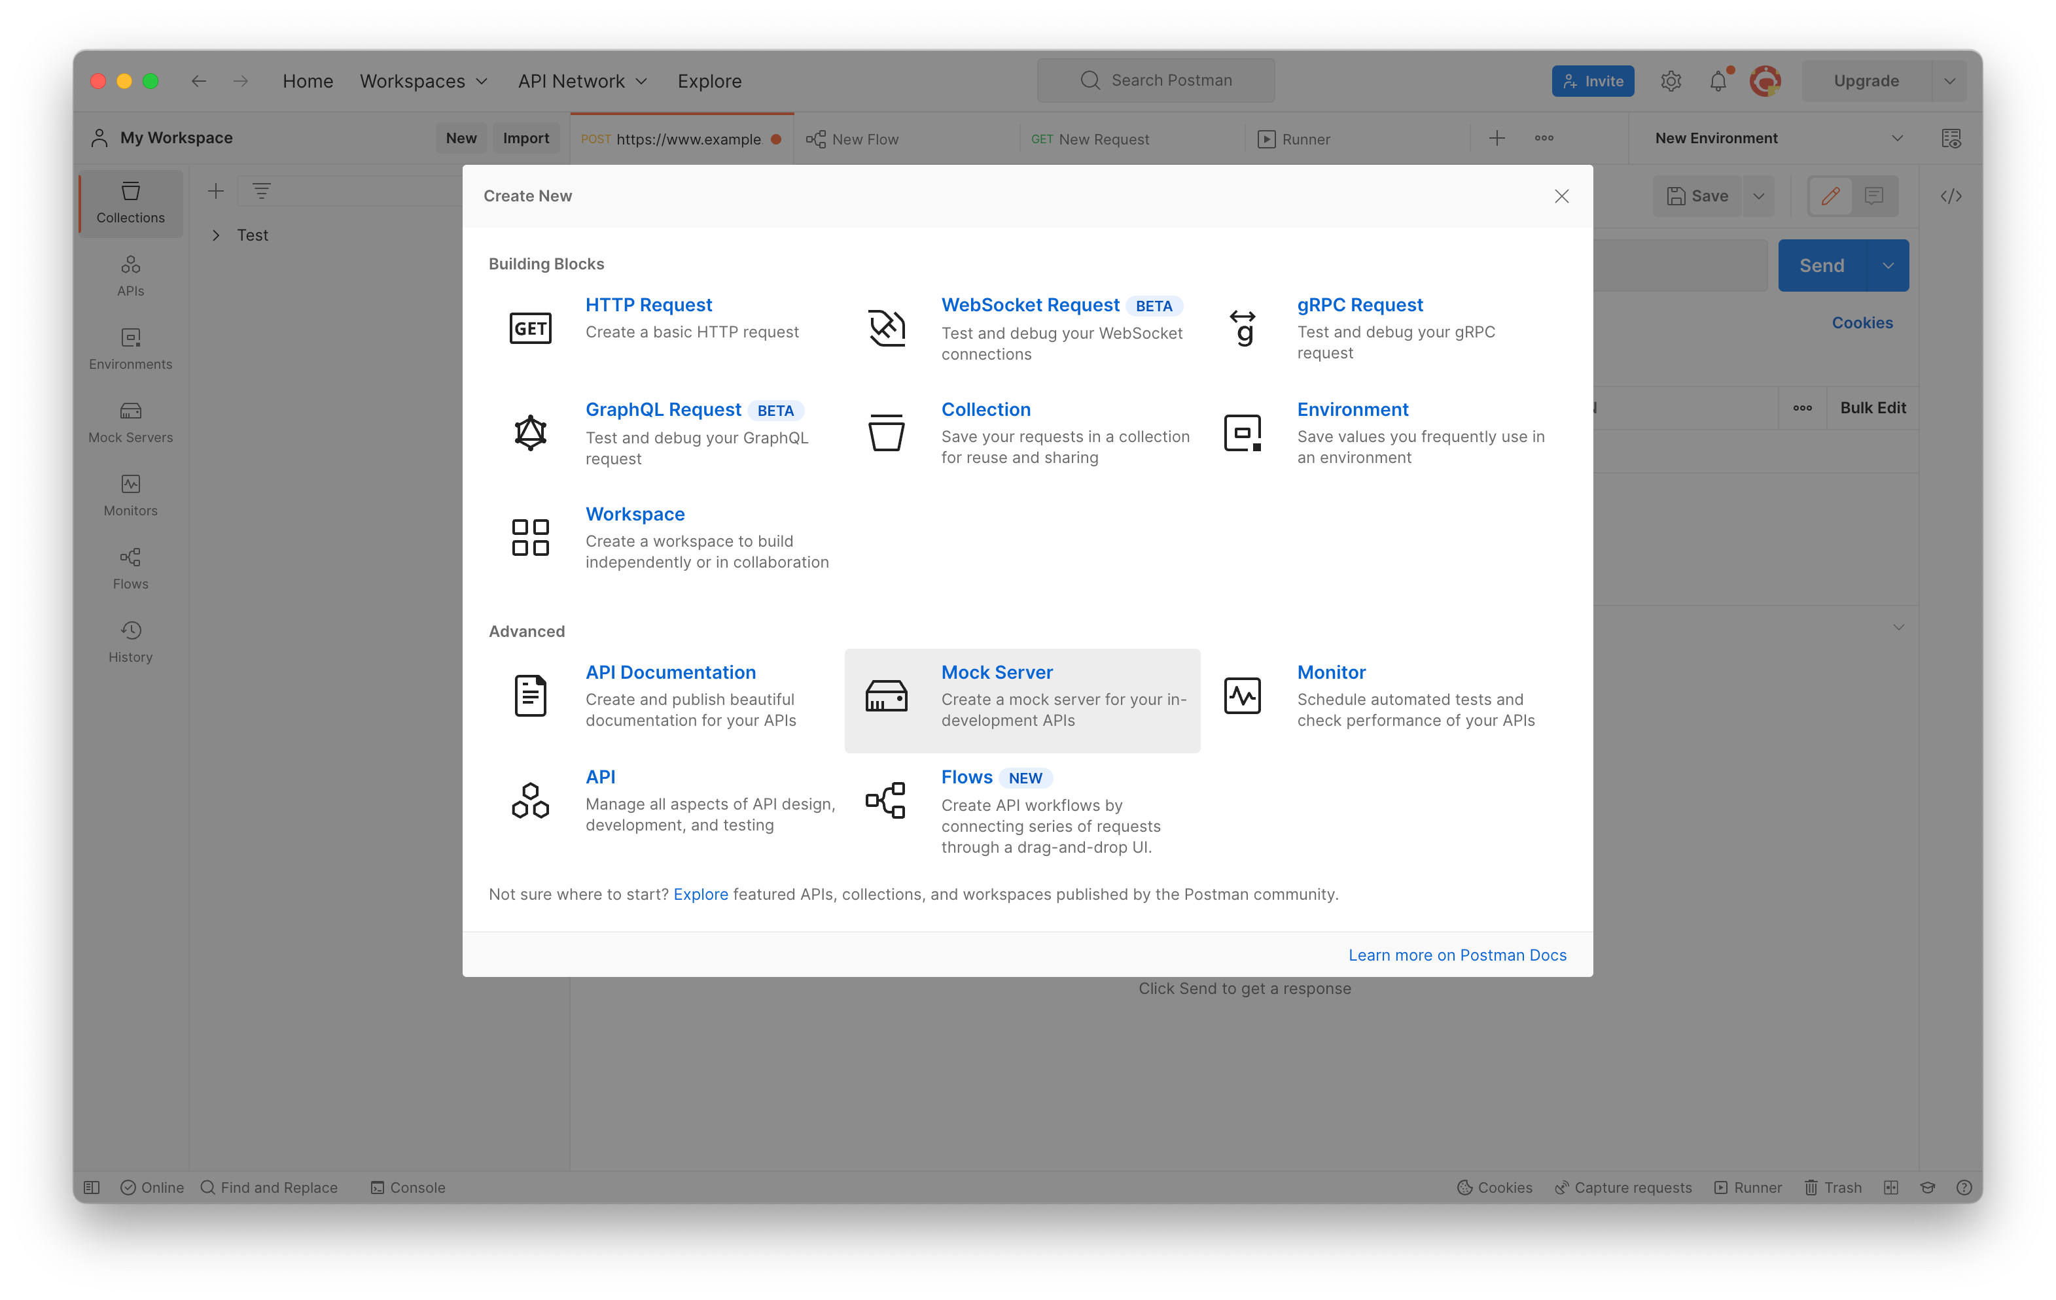This screenshot has height=1300, width=2056.
Task: Click the Search Postman field
Action: (x=1156, y=80)
